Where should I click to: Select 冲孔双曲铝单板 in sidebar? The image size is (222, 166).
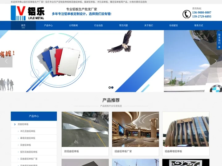tap(28, 131)
